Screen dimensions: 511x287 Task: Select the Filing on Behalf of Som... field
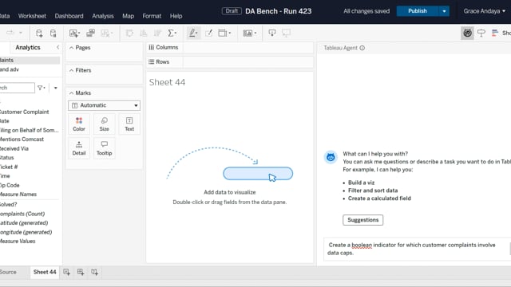(x=29, y=130)
